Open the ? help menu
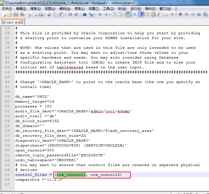The image size is (209, 194). tap(176, 9)
